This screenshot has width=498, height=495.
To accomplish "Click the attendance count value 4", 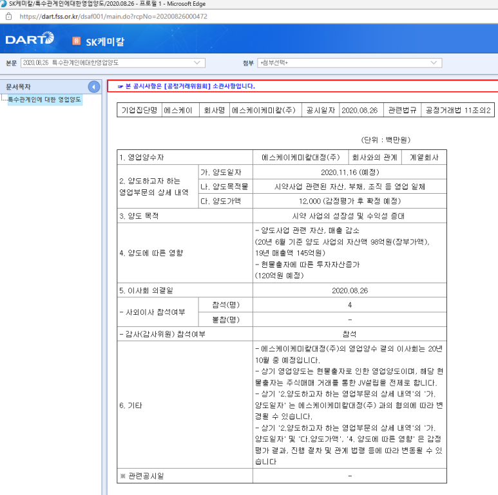I will pyautogui.click(x=350, y=305).
